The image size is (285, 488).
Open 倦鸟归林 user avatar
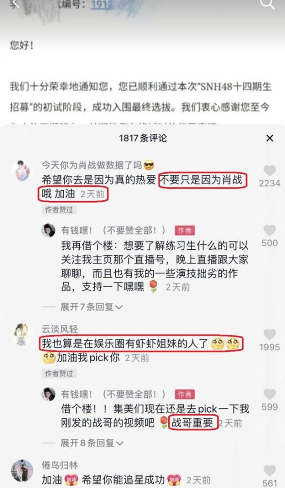click(x=22, y=470)
